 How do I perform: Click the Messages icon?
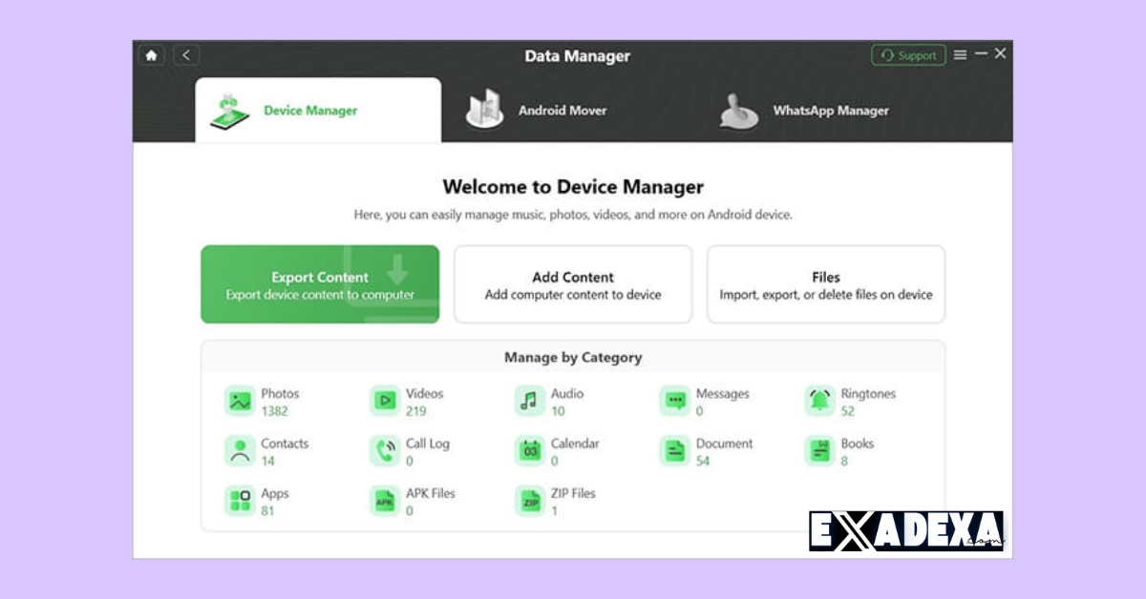pyautogui.click(x=675, y=401)
